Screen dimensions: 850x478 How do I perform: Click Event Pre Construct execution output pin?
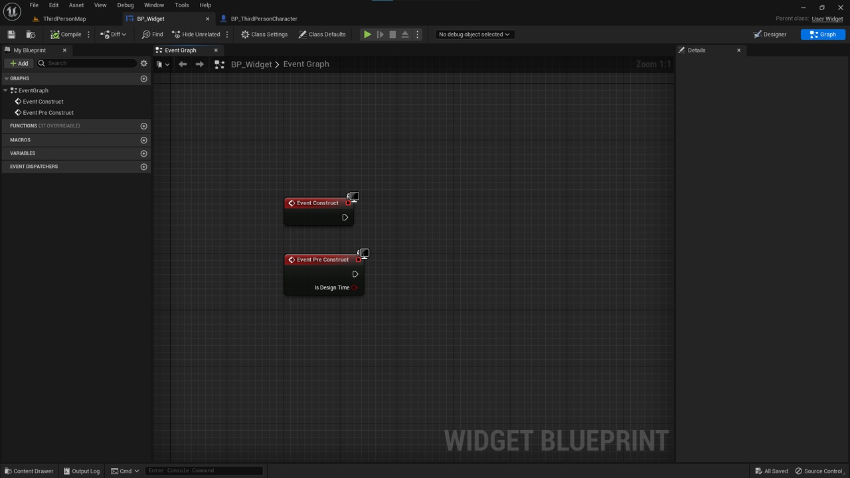tap(355, 274)
